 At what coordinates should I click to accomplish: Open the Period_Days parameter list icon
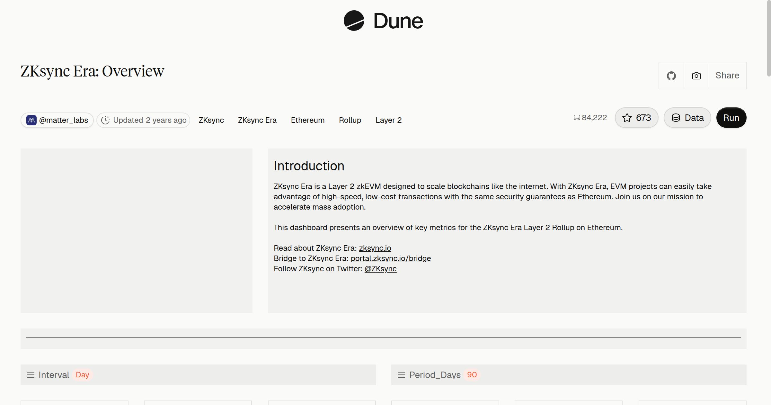(x=402, y=375)
